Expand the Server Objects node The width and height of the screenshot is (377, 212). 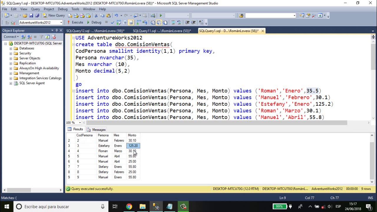pos(11,58)
